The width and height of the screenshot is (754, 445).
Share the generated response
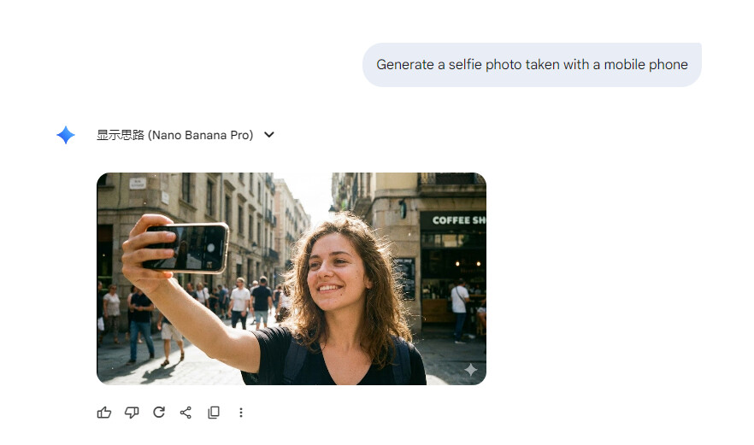pyautogui.click(x=186, y=413)
